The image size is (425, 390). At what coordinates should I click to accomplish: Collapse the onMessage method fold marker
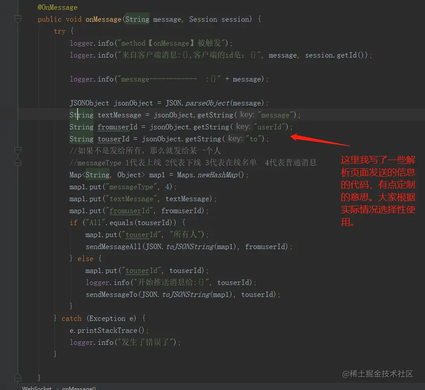pyautogui.click(x=18, y=19)
